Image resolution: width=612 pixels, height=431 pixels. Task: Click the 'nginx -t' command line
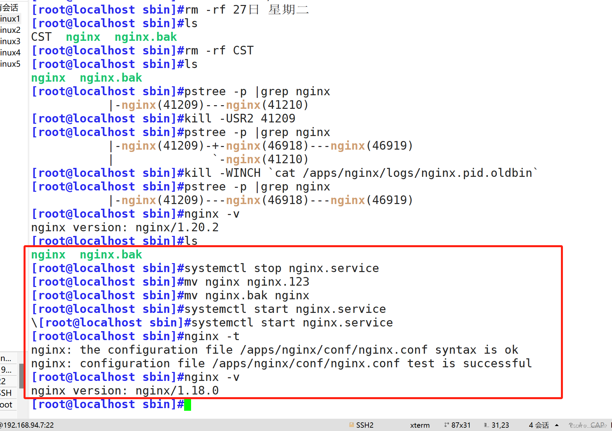135,336
